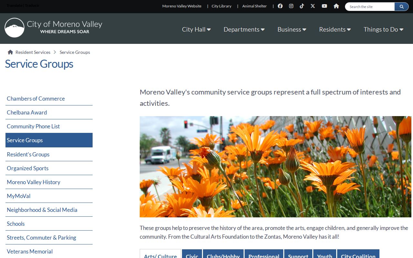Switch to the Professional tab
Screen dimensions: 413x258
[x=264, y=254]
